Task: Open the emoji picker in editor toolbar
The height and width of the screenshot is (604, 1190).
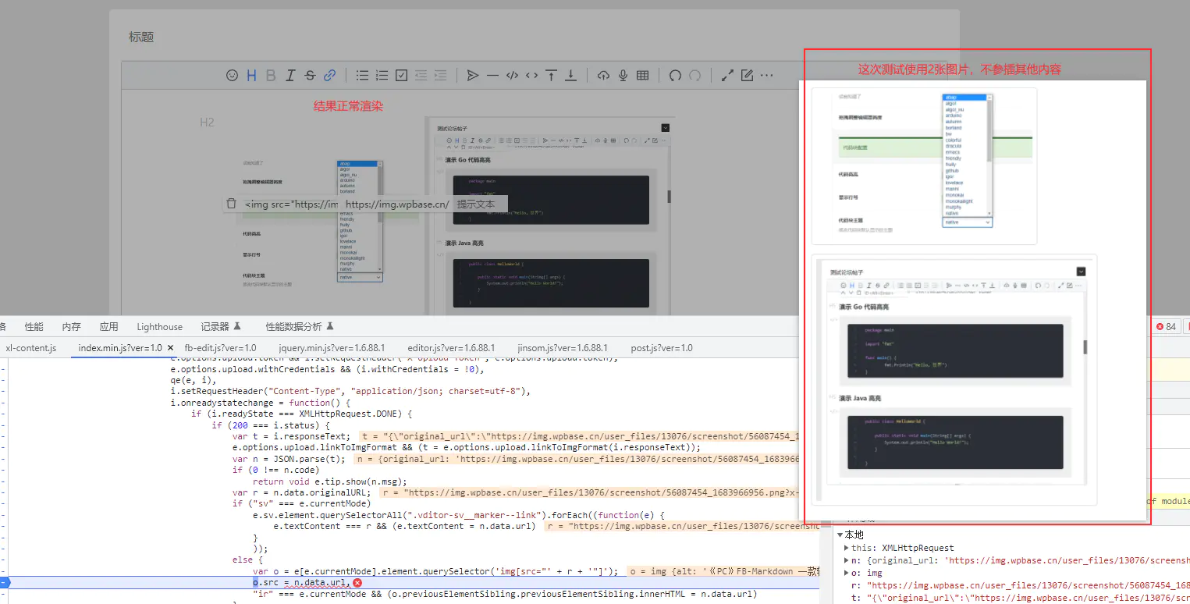Action: click(232, 76)
